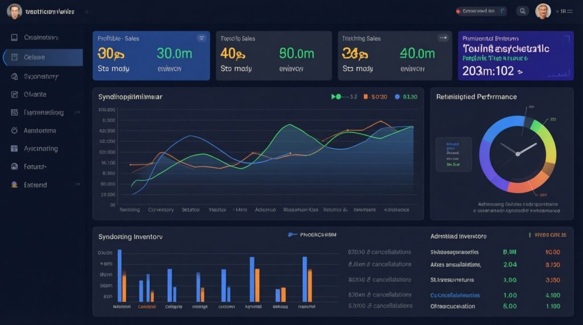Expand the Fsyneneeliong sidebar item chevron

point(77,112)
